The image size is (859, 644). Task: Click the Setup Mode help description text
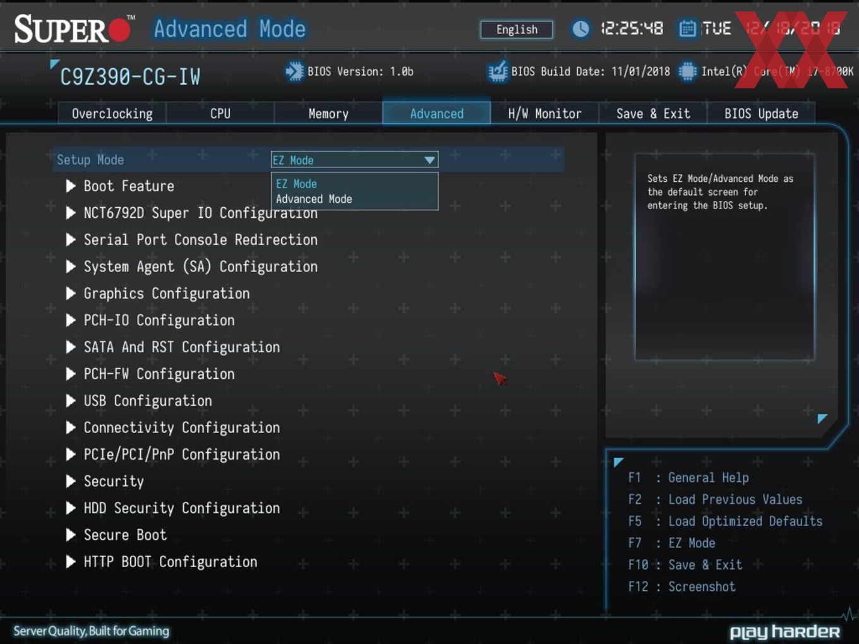tap(720, 192)
